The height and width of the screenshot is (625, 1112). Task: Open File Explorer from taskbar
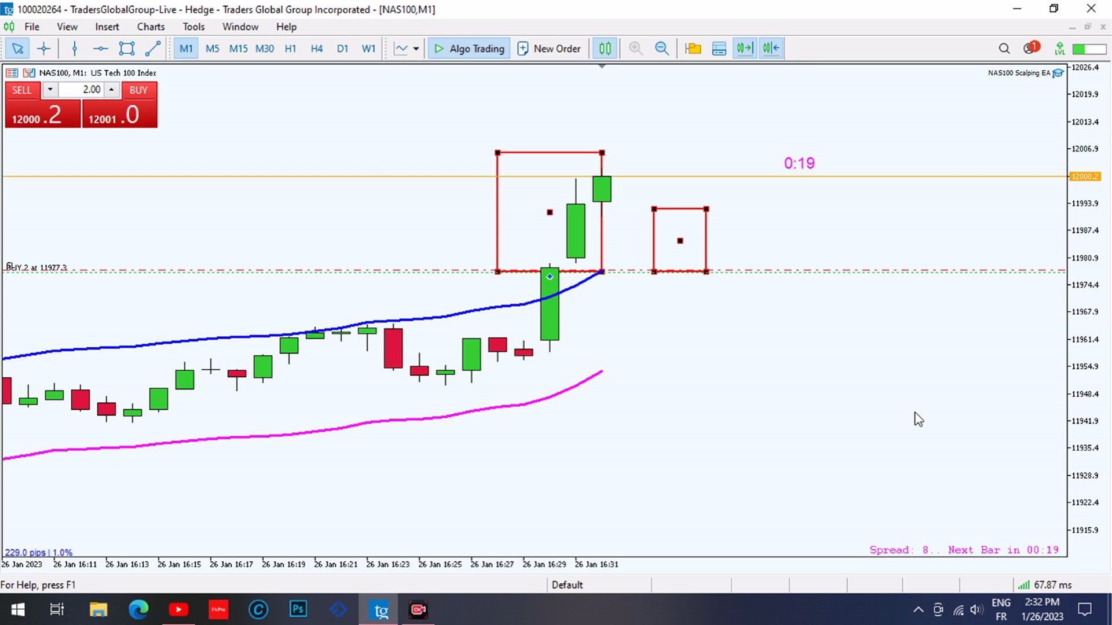coord(98,609)
